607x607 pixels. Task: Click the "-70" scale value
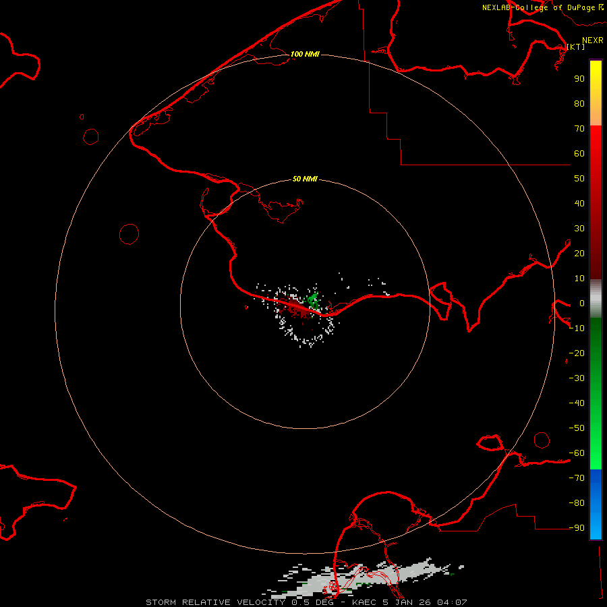click(x=577, y=478)
